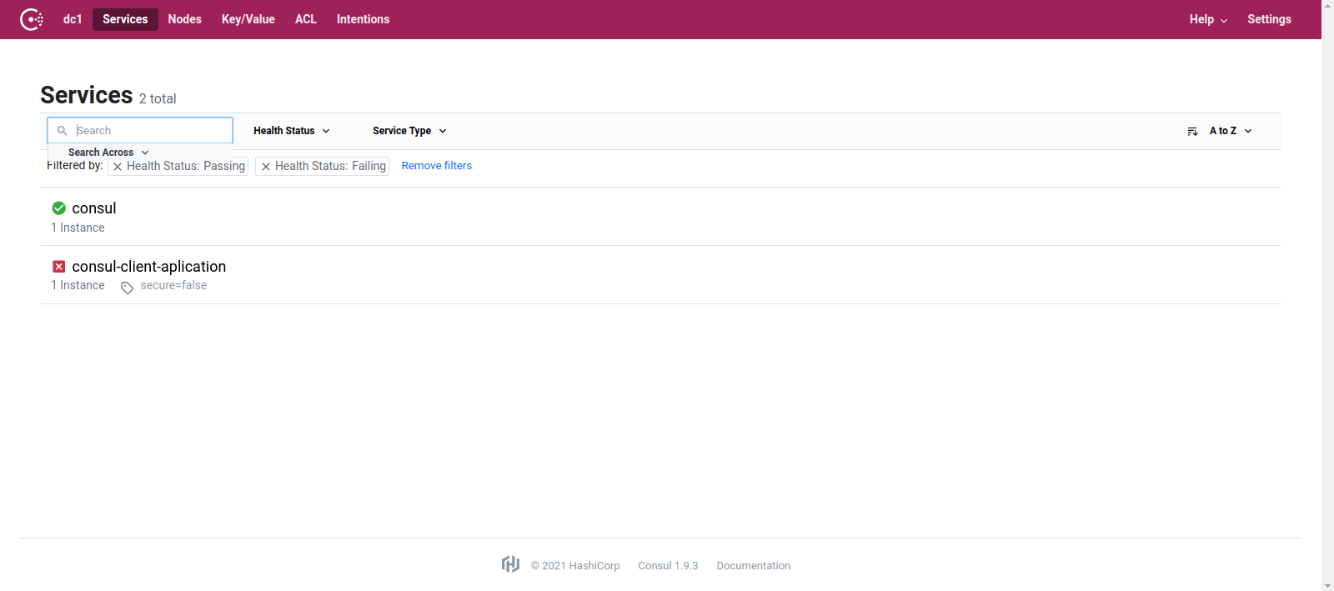Open the Services tab
The width and height of the screenshot is (1334, 591).
[125, 19]
